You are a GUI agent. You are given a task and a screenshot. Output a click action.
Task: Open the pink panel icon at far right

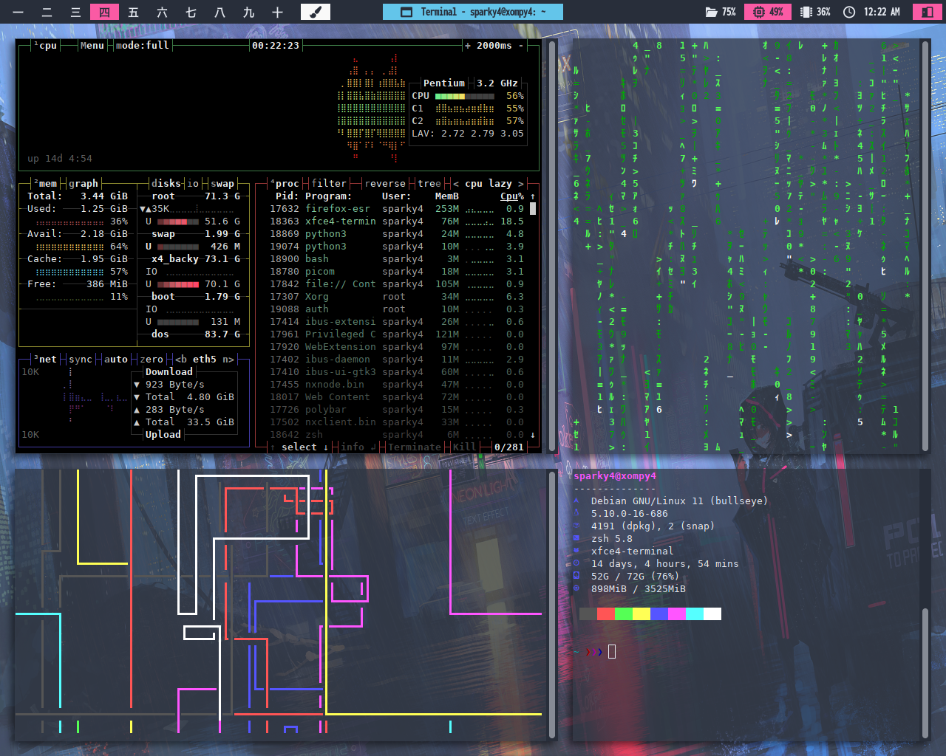(x=927, y=12)
